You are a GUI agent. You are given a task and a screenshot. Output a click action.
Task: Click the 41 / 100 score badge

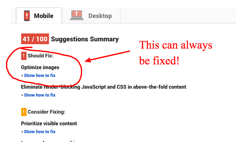35,39
